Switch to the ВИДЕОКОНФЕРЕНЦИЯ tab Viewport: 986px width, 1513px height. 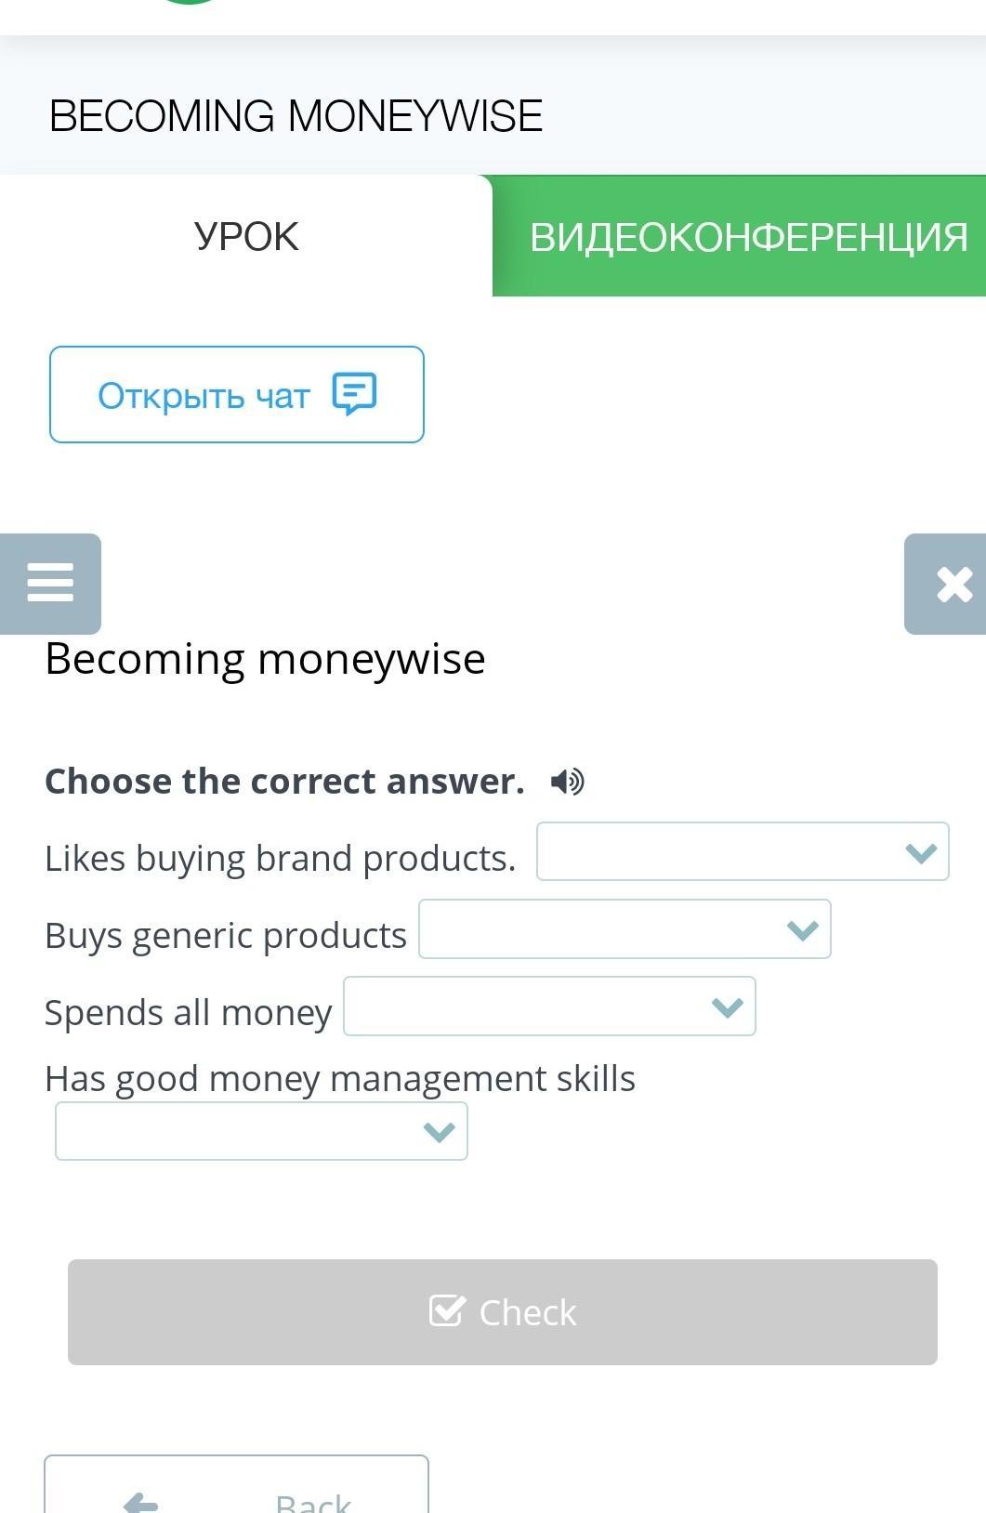747,237
